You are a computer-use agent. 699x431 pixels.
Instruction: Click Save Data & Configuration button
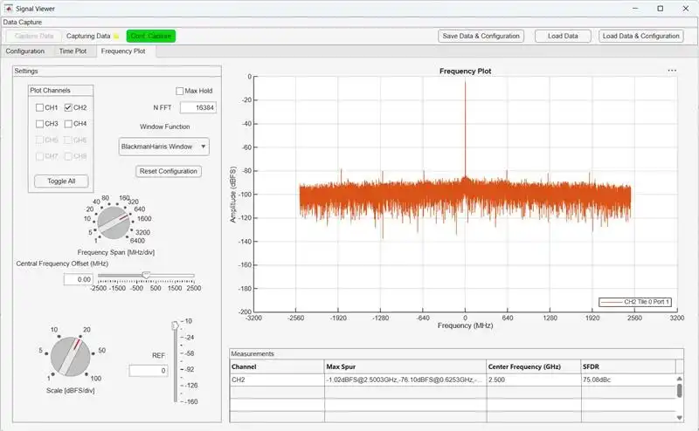(x=481, y=36)
